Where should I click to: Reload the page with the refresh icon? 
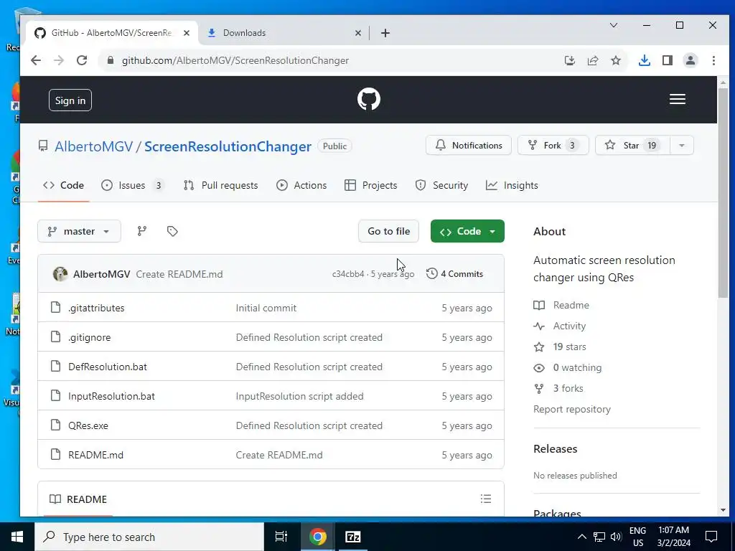tap(82, 60)
